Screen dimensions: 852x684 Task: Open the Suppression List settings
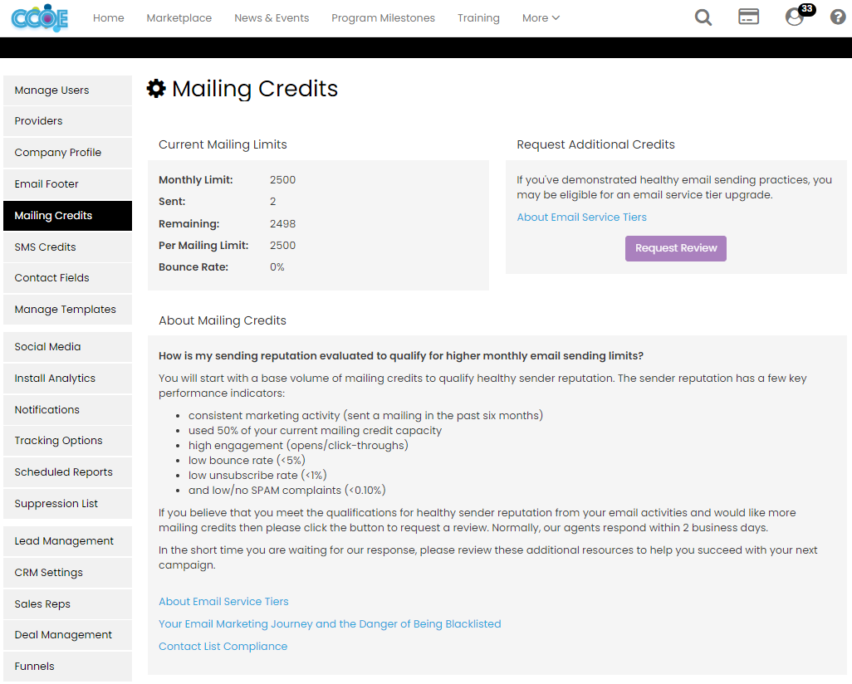(x=55, y=503)
